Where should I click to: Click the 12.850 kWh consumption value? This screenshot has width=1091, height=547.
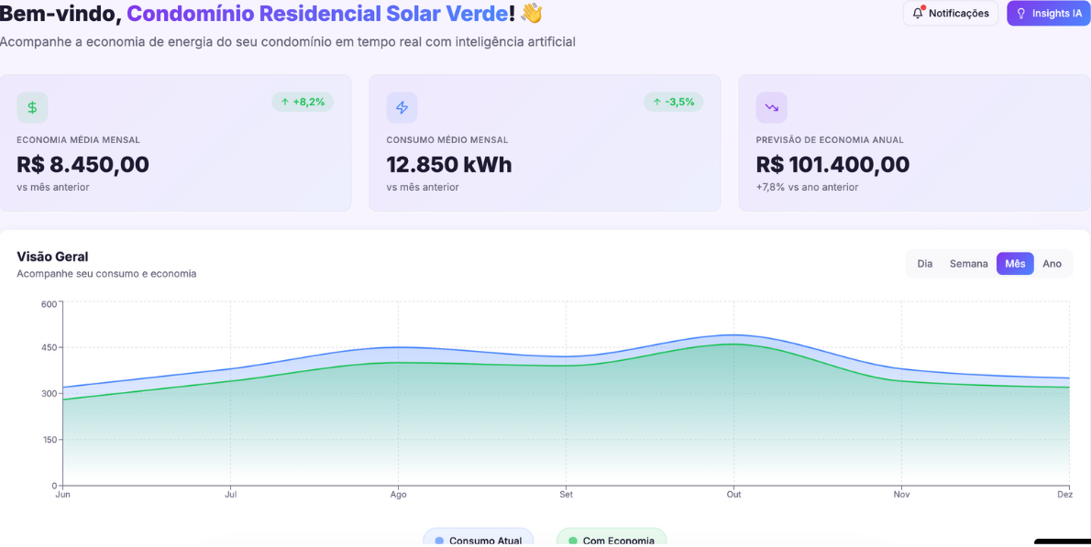449,165
